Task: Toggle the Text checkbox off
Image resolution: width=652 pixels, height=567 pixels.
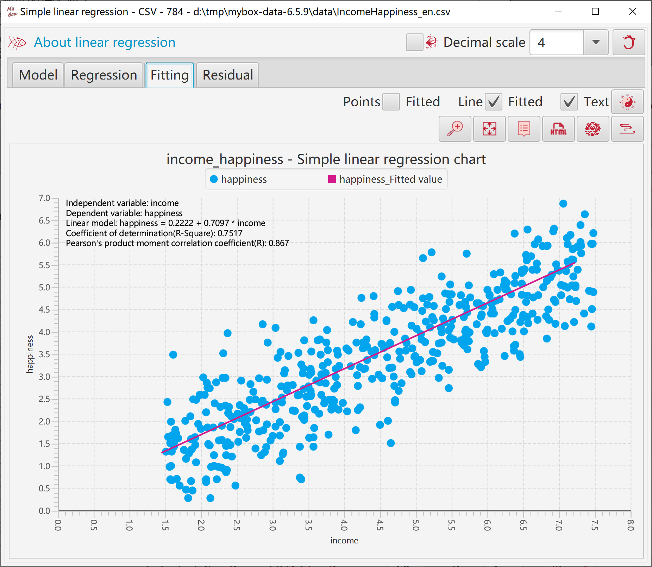Action: point(569,102)
